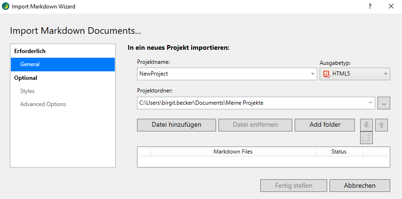Click the folder icon below the arrows
This screenshot has height=199, width=402.
[367, 138]
